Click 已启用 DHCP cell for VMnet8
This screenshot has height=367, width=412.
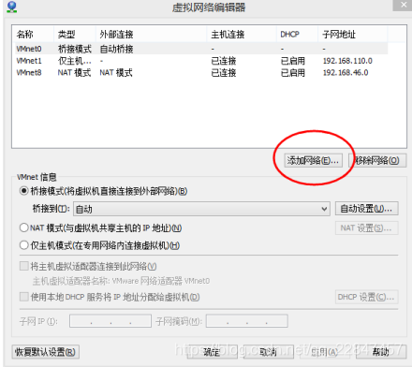pos(293,72)
